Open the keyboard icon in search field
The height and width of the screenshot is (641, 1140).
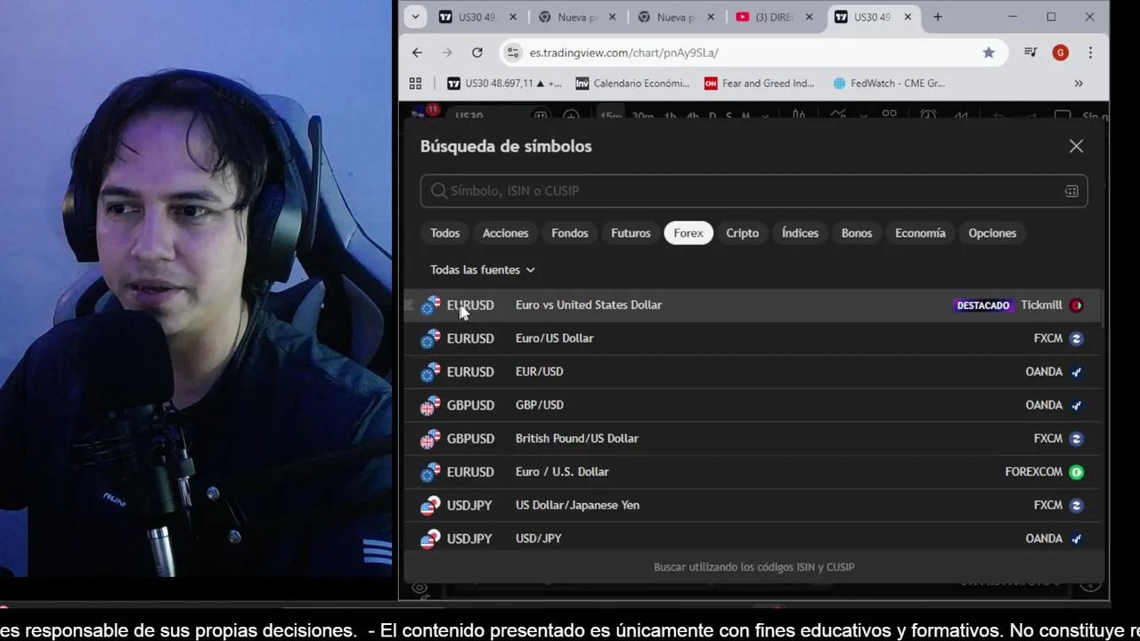(x=1071, y=191)
